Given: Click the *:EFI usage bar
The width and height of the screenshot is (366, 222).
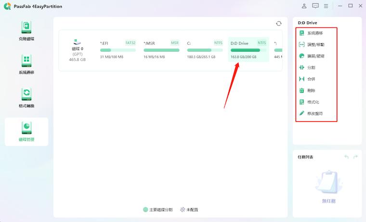Looking at the screenshot, I should (x=118, y=50).
